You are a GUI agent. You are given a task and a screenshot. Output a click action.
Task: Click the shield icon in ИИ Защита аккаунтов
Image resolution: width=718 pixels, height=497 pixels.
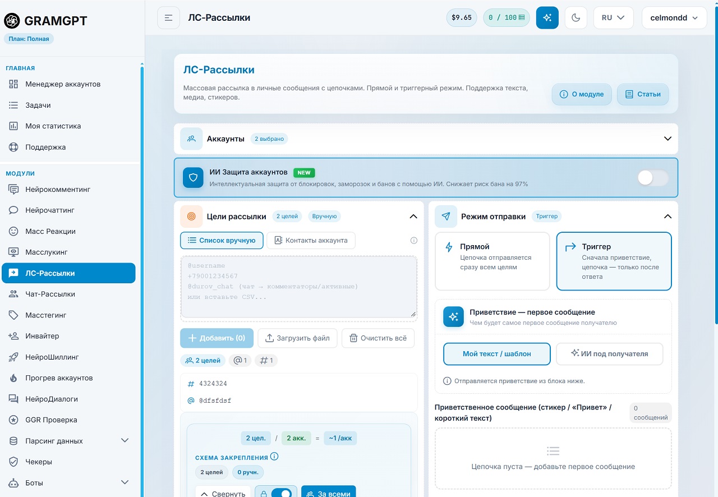(193, 177)
